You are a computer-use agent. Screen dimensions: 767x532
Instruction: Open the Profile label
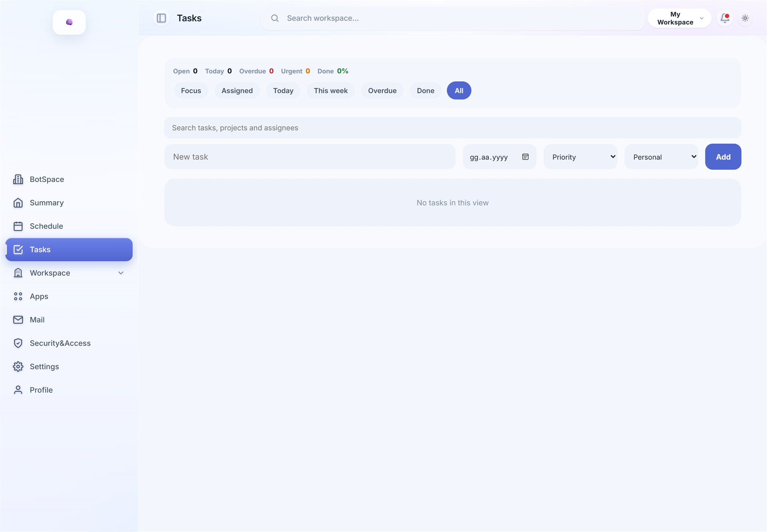click(41, 390)
